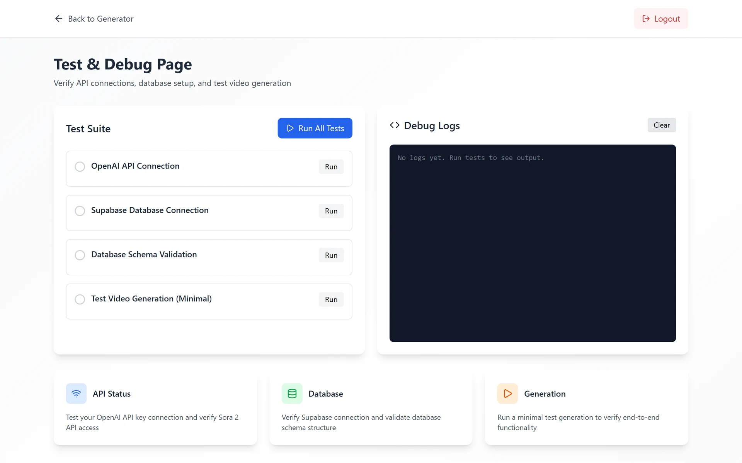Go back via Back to Generator link
This screenshot has height=463, width=742.
(x=94, y=19)
